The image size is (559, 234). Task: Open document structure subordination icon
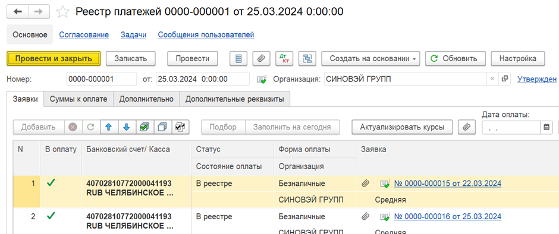tap(307, 59)
